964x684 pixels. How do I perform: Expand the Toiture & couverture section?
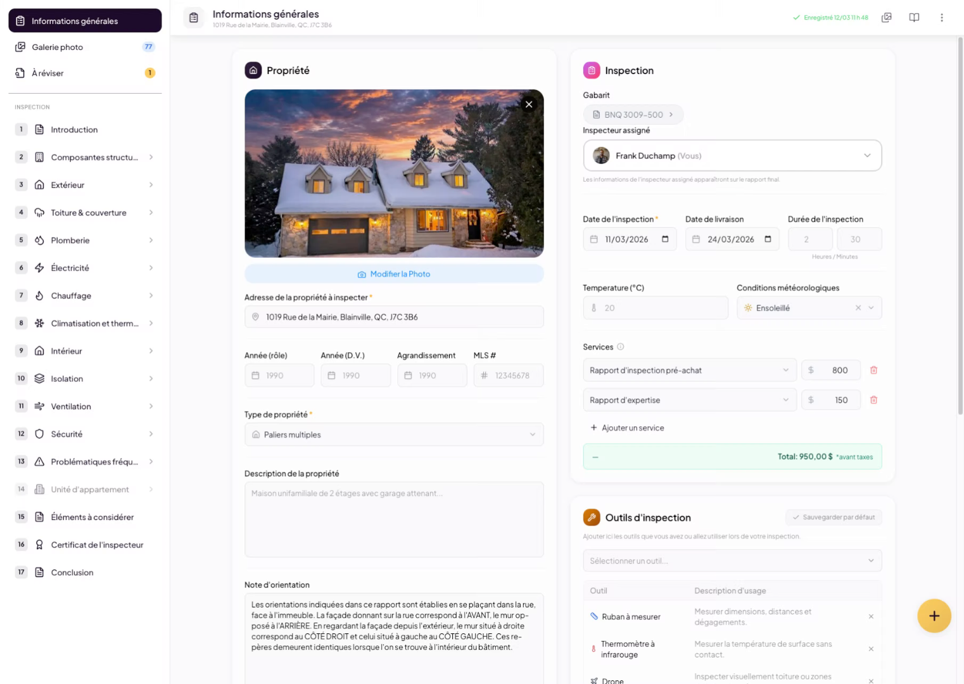151,213
